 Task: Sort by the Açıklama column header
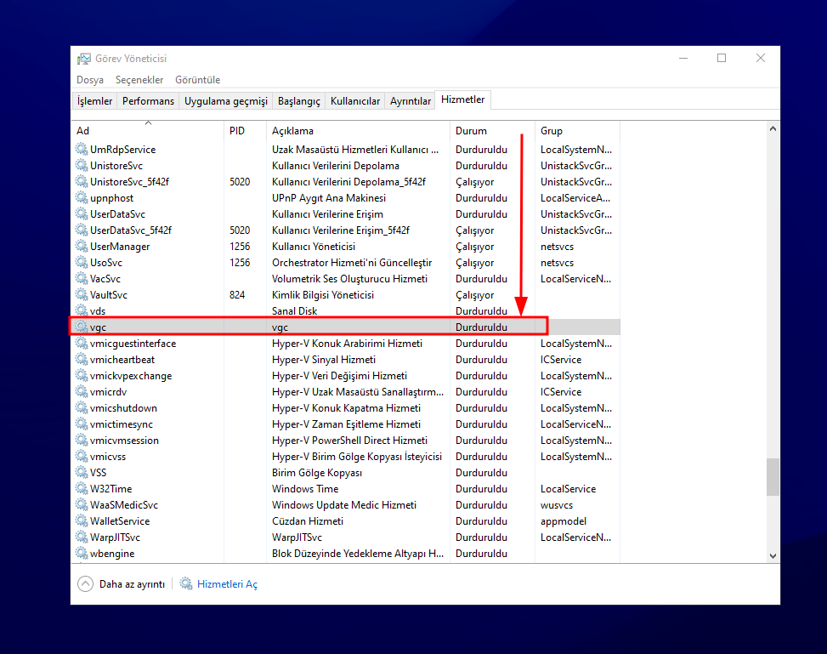pyautogui.click(x=358, y=130)
